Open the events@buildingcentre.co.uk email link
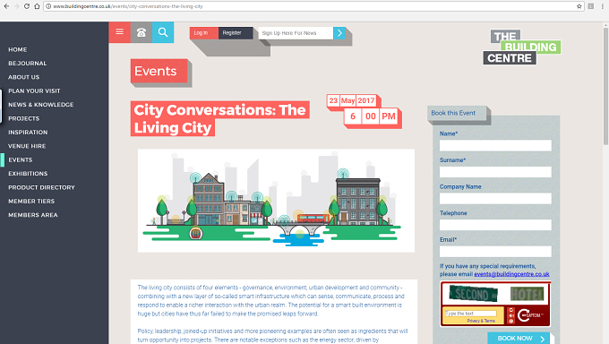The height and width of the screenshot is (344, 609). click(511, 274)
